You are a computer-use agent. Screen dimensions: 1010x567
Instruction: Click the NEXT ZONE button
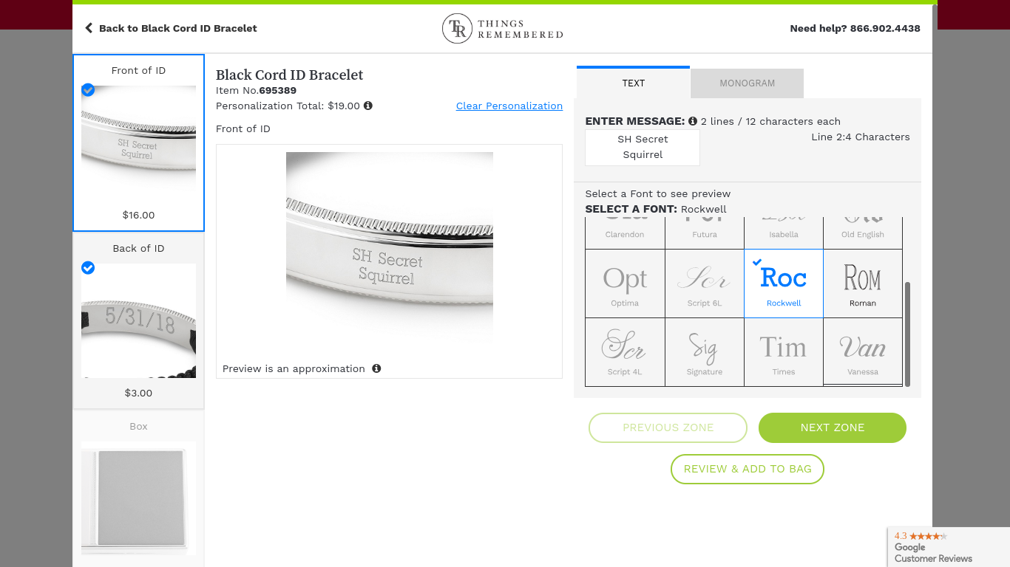click(x=833, y=427)
